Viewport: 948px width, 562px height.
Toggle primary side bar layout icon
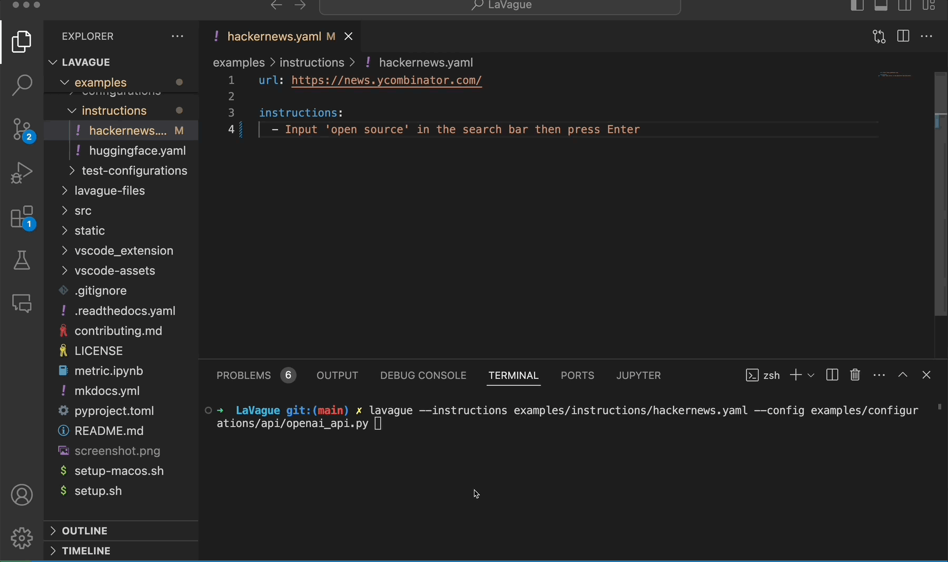pos(857,5)
